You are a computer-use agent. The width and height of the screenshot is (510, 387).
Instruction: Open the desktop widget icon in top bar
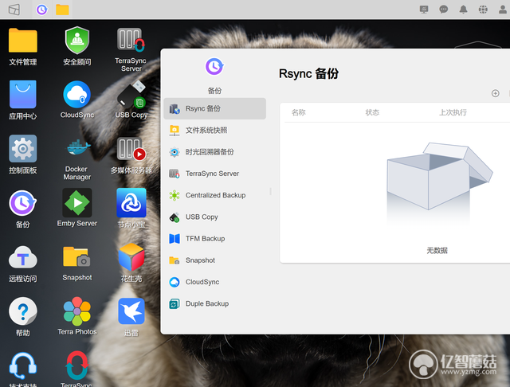[14, 10]
